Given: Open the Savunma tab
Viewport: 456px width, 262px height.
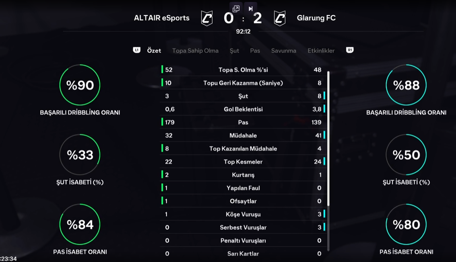Looking at the screenshot, I should tap(283, 51).
